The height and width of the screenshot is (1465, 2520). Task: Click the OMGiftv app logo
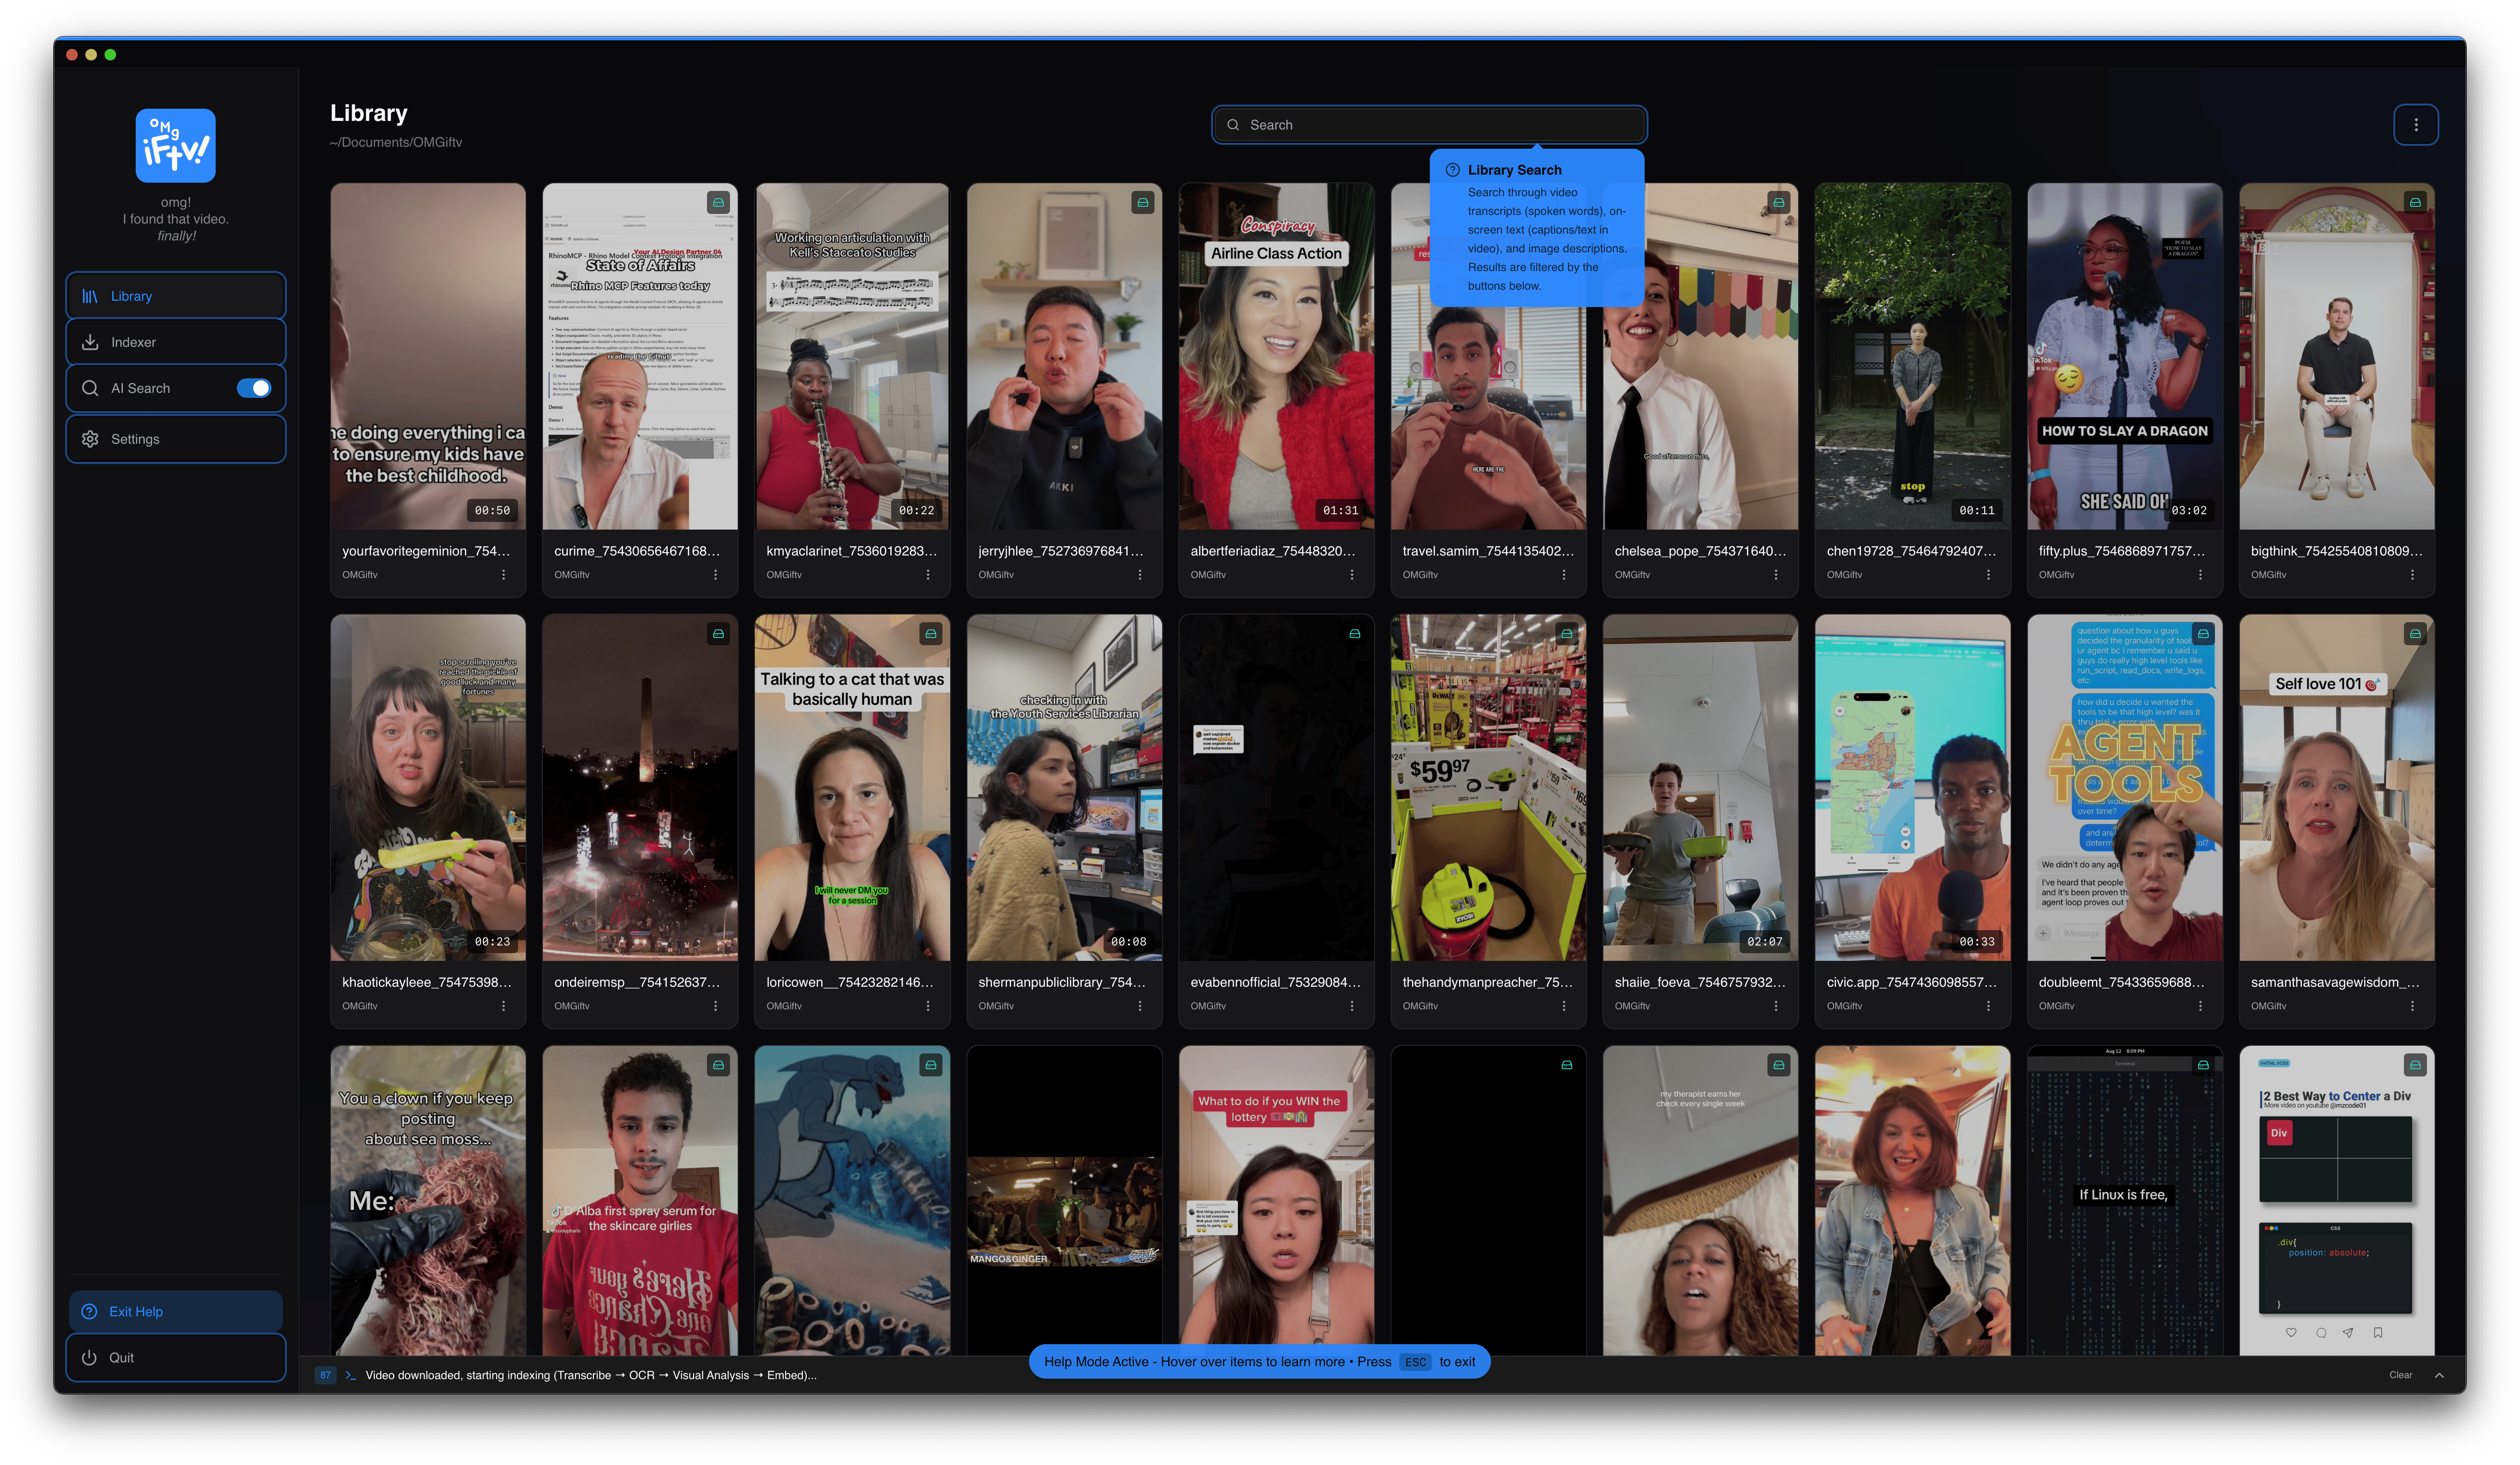point(175,146)
